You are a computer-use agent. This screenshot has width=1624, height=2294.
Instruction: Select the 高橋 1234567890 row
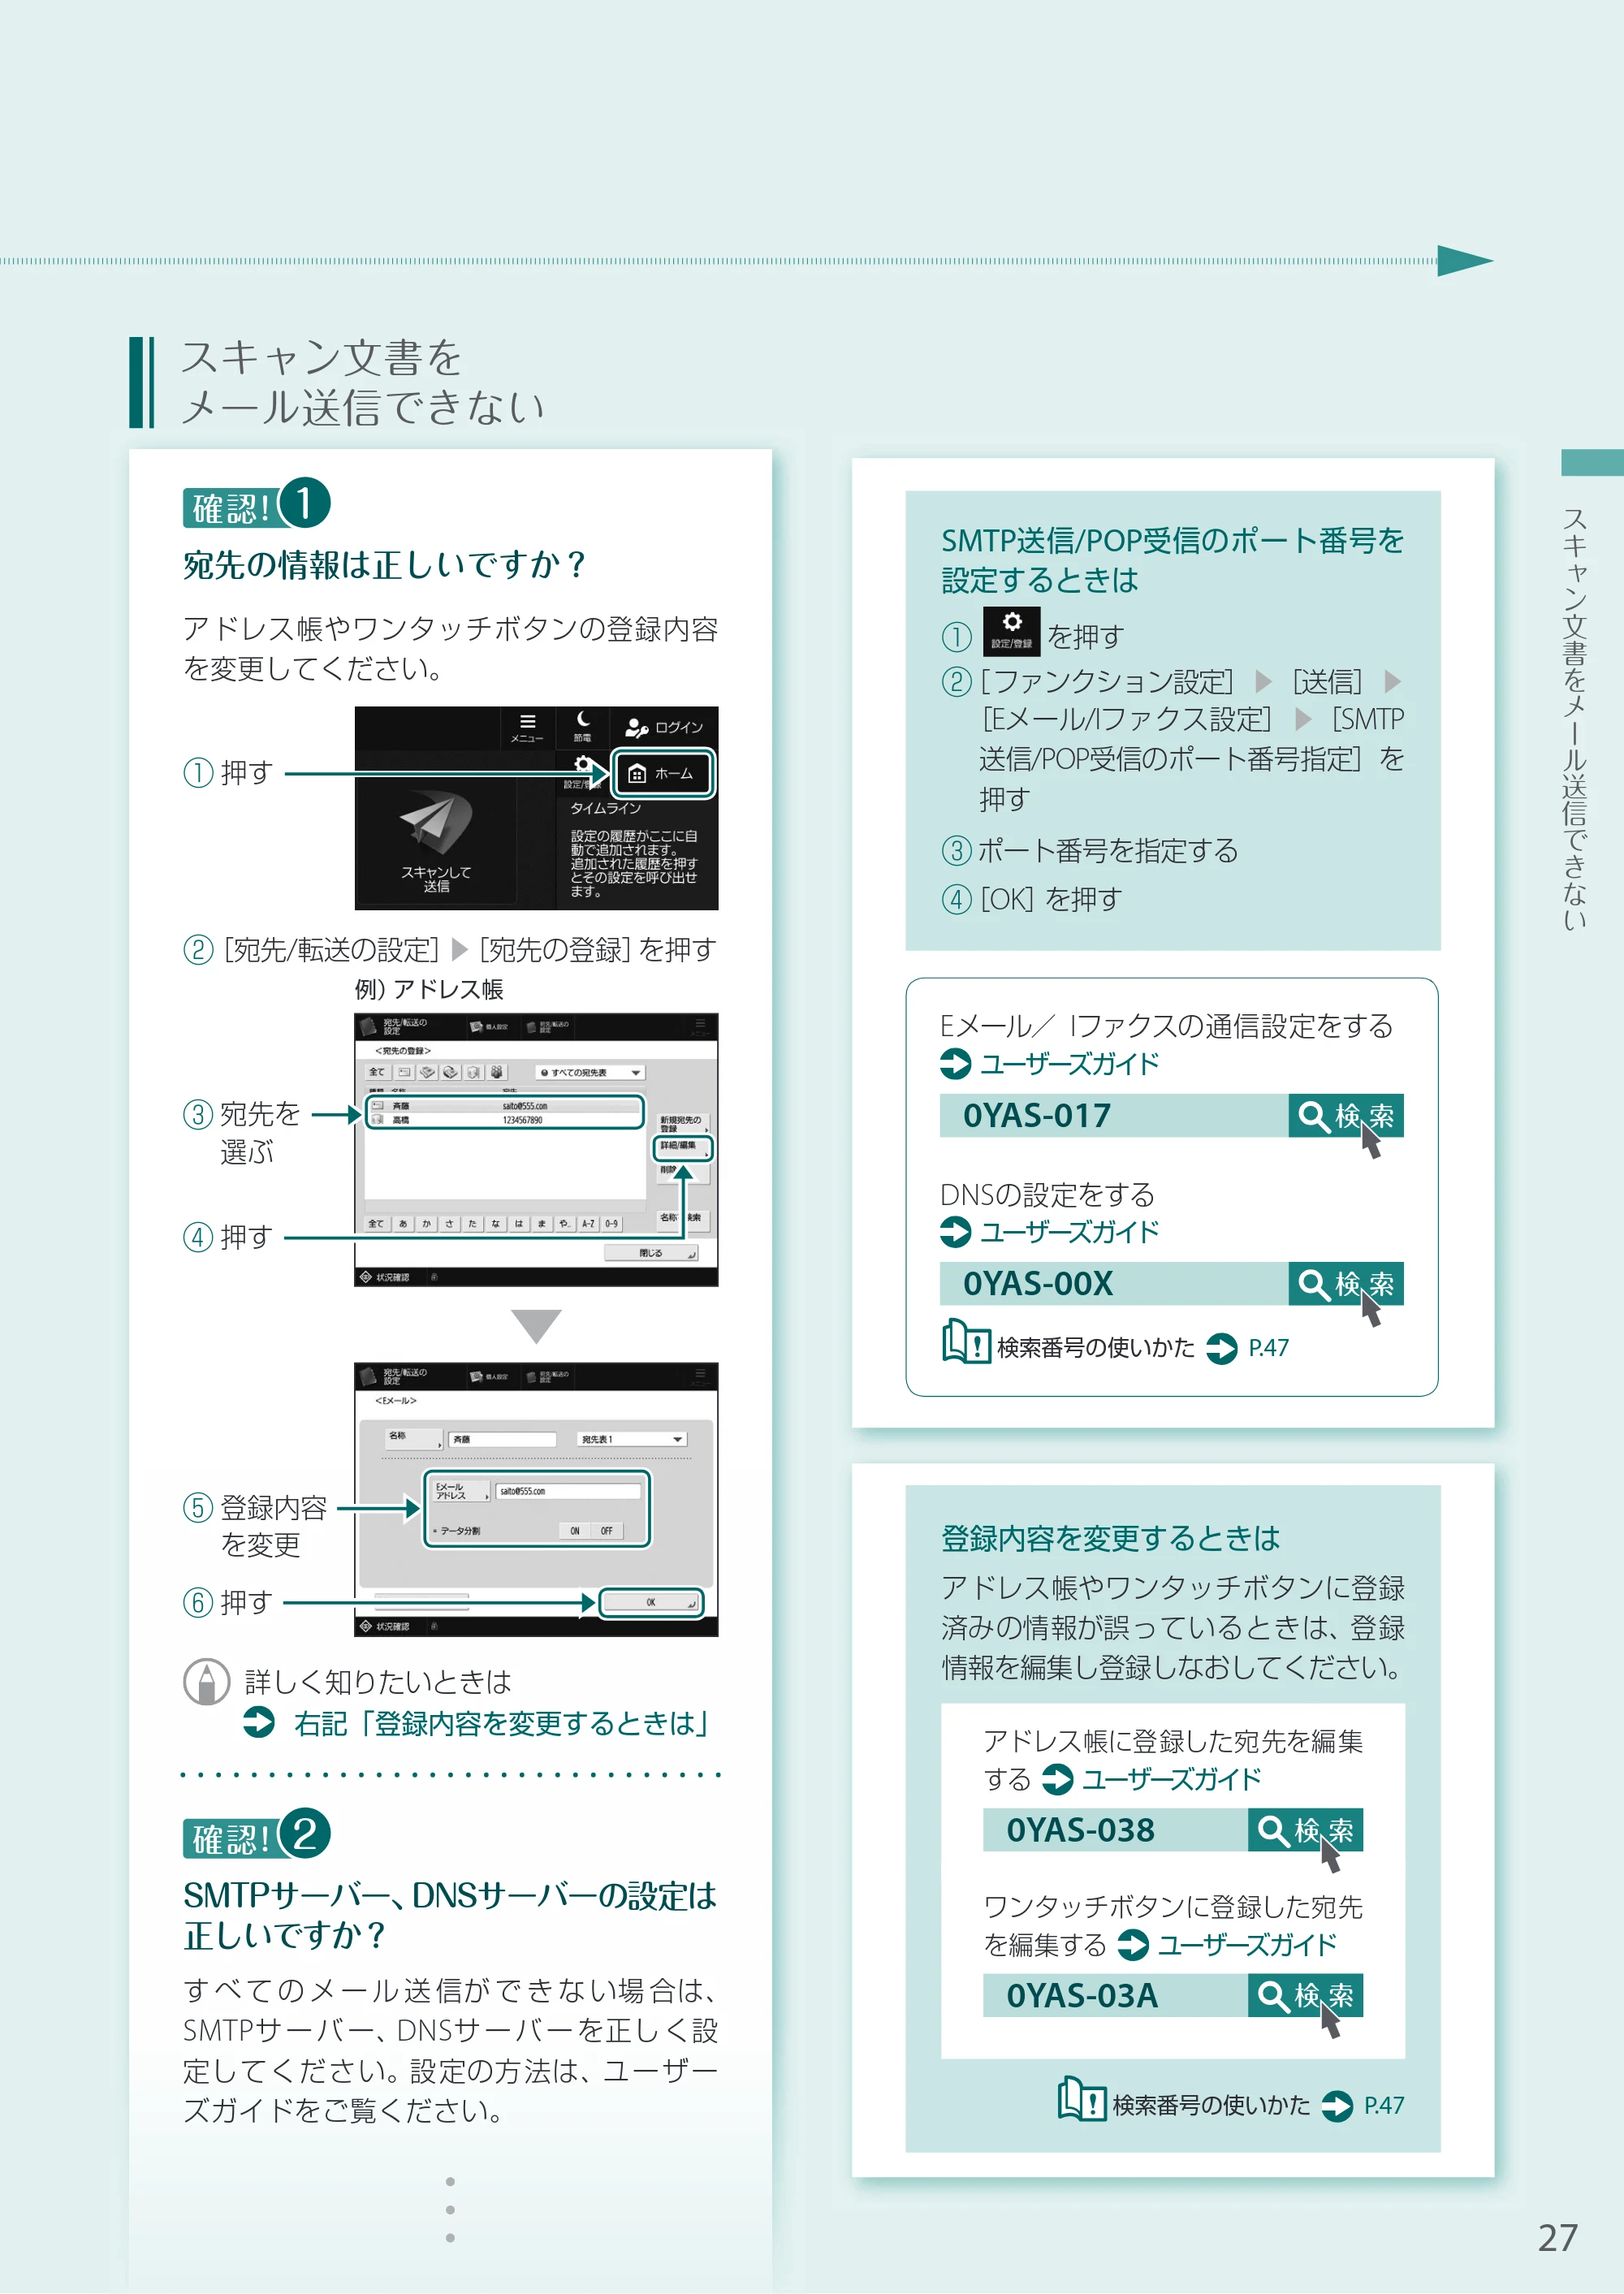pyautogui.click(x=505, y=1120)
